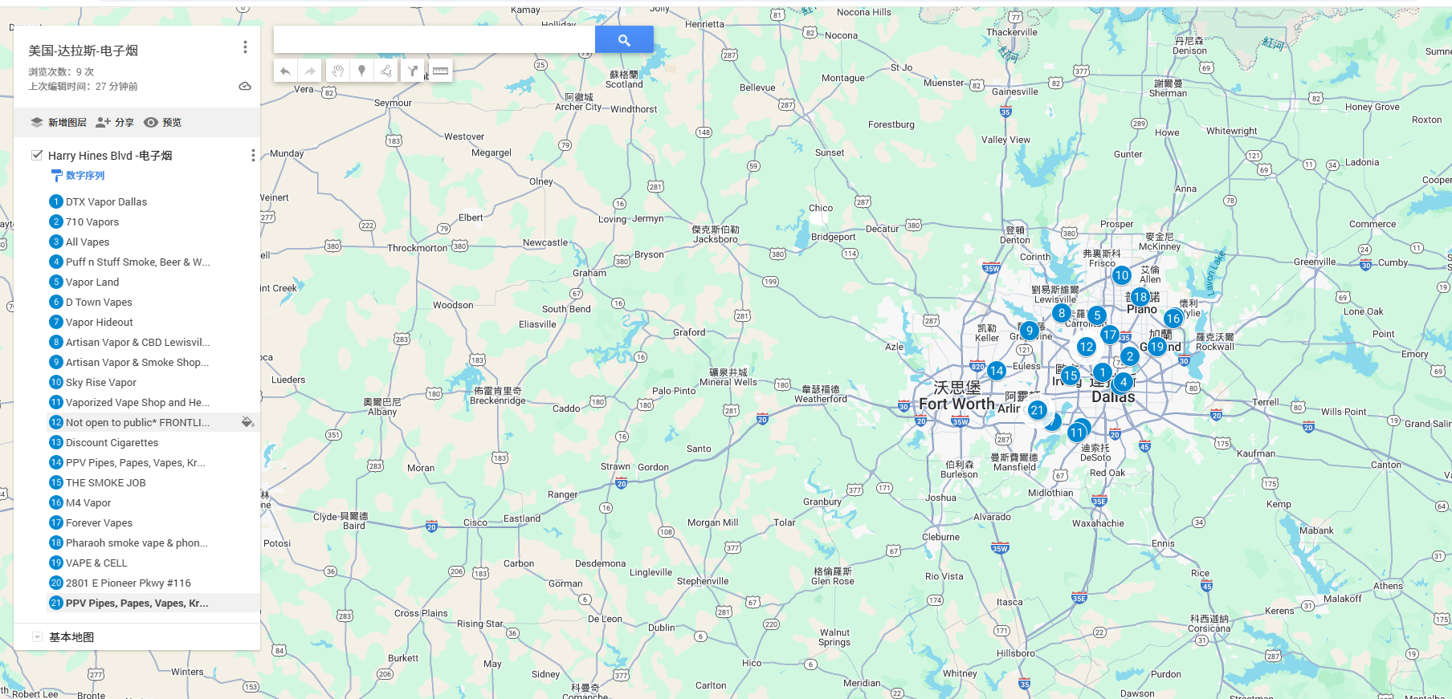Click the undo arrow icon
The image size is (1452, 699).
285,71
